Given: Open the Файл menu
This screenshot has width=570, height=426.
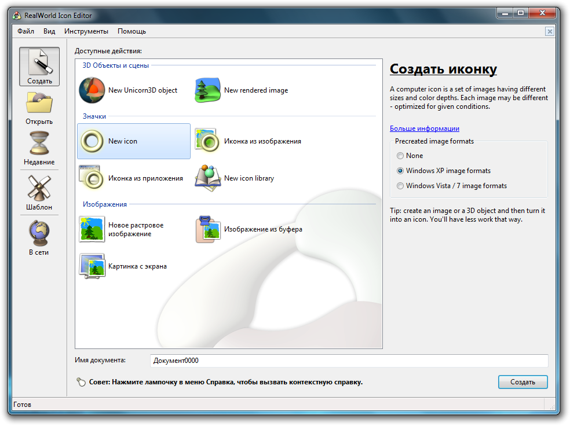Looking at the screenshot, I should [25, 31].
